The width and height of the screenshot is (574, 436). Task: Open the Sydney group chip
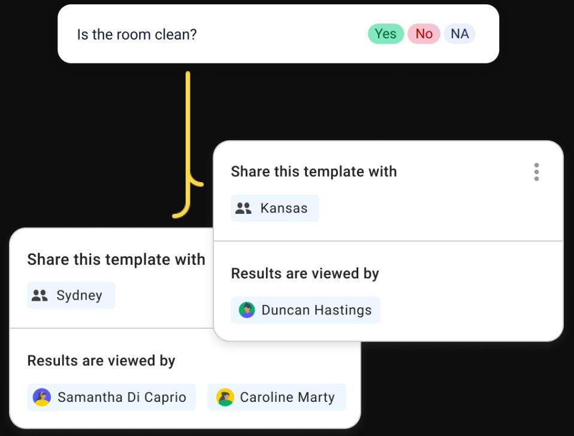(x=71, y=295)
